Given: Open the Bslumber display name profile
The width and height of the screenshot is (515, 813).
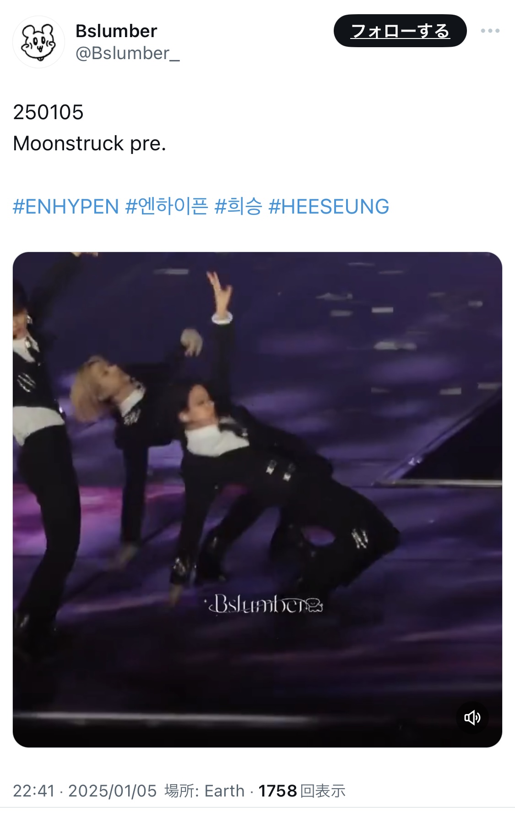Looking at the screenshot, I should pyautogui.click(x=116, y=31).
